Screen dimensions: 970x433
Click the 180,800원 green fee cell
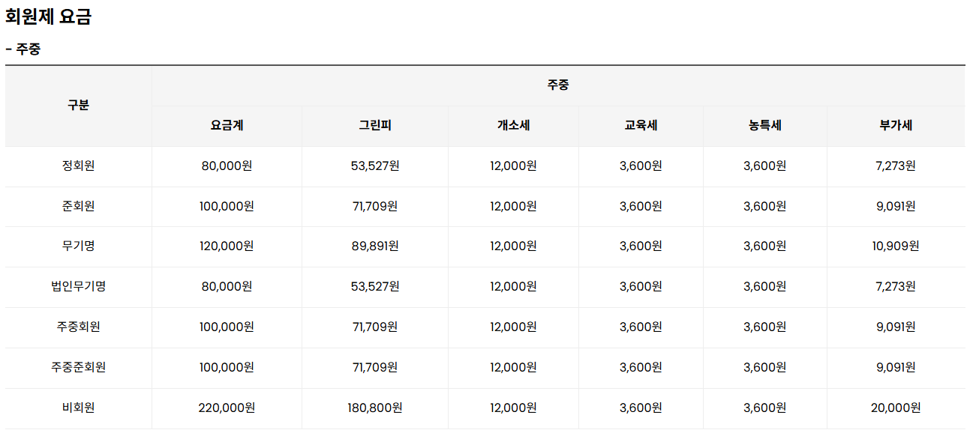point(375,408)
